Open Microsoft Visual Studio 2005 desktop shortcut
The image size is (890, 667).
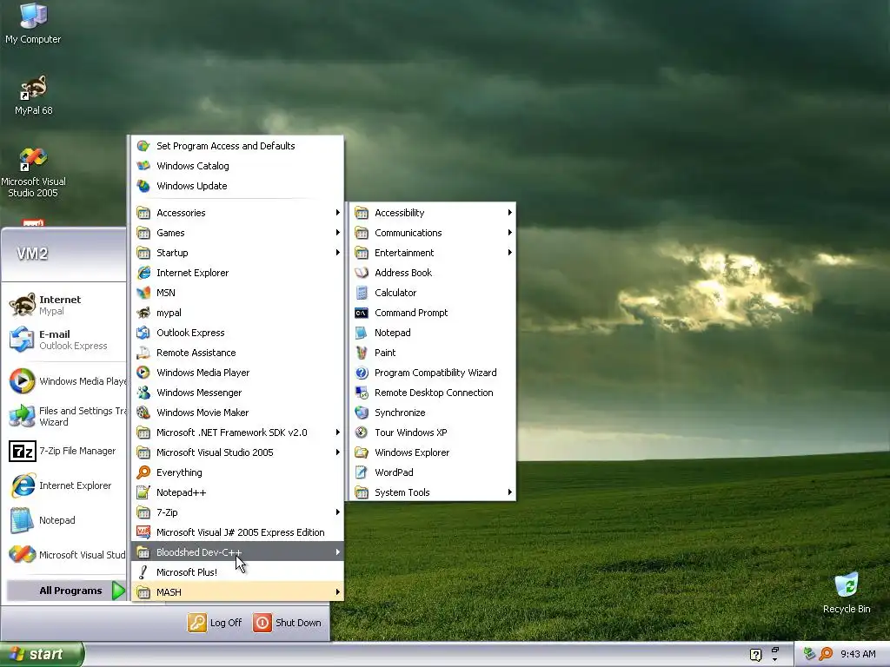coord(33,173)
